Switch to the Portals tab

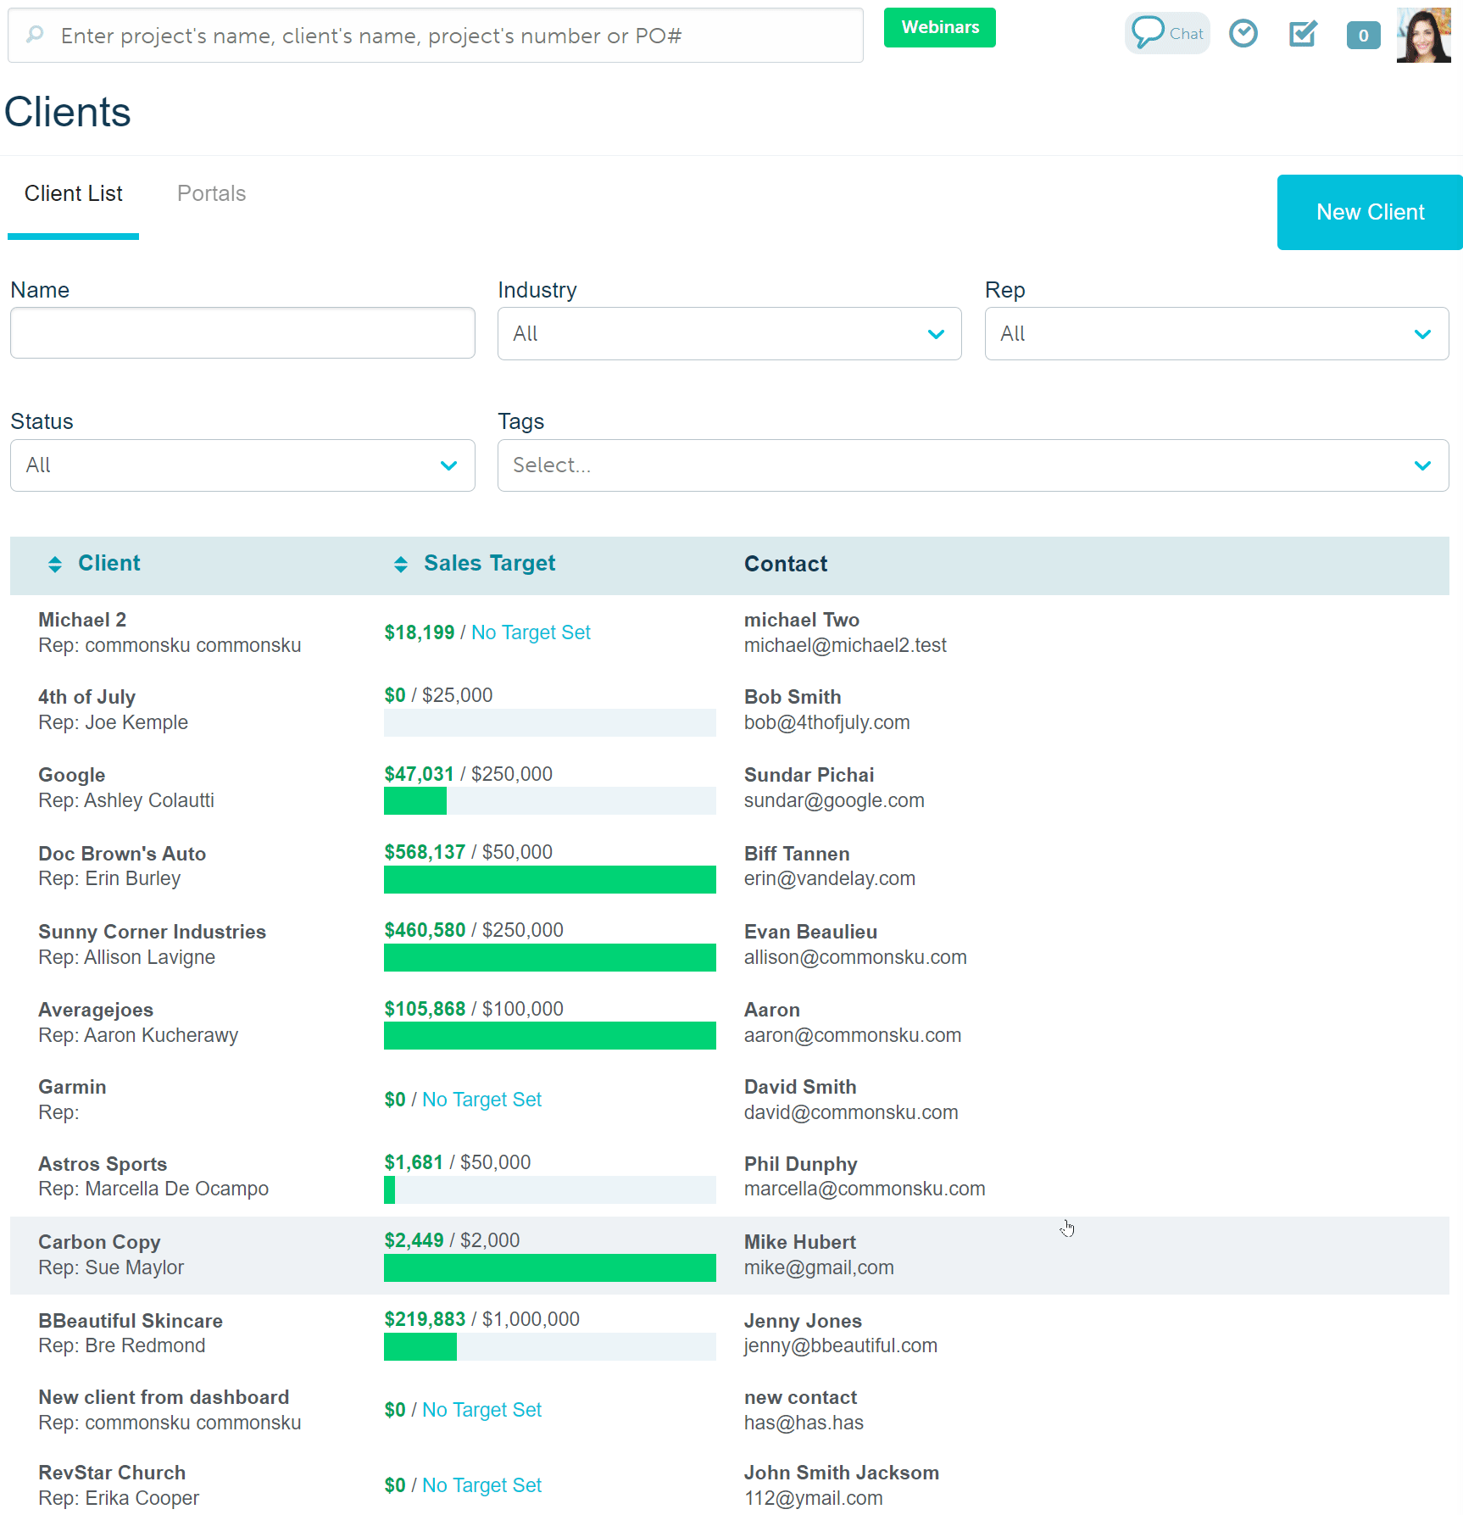(211, 193)
